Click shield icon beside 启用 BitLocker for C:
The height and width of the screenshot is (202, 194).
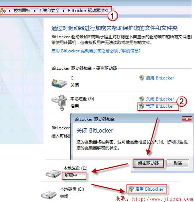(142, 78)
